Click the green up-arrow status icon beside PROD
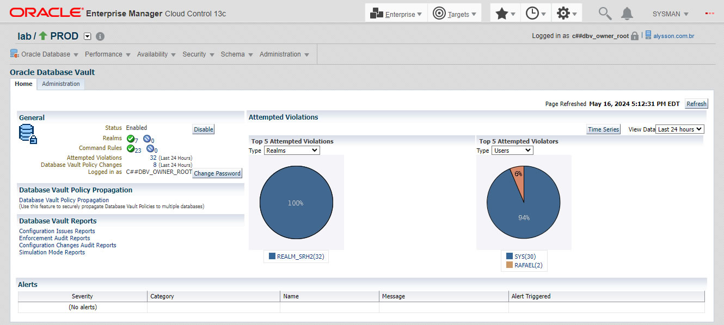The width and height of the screenshot is (724, 325). point(43,36)
